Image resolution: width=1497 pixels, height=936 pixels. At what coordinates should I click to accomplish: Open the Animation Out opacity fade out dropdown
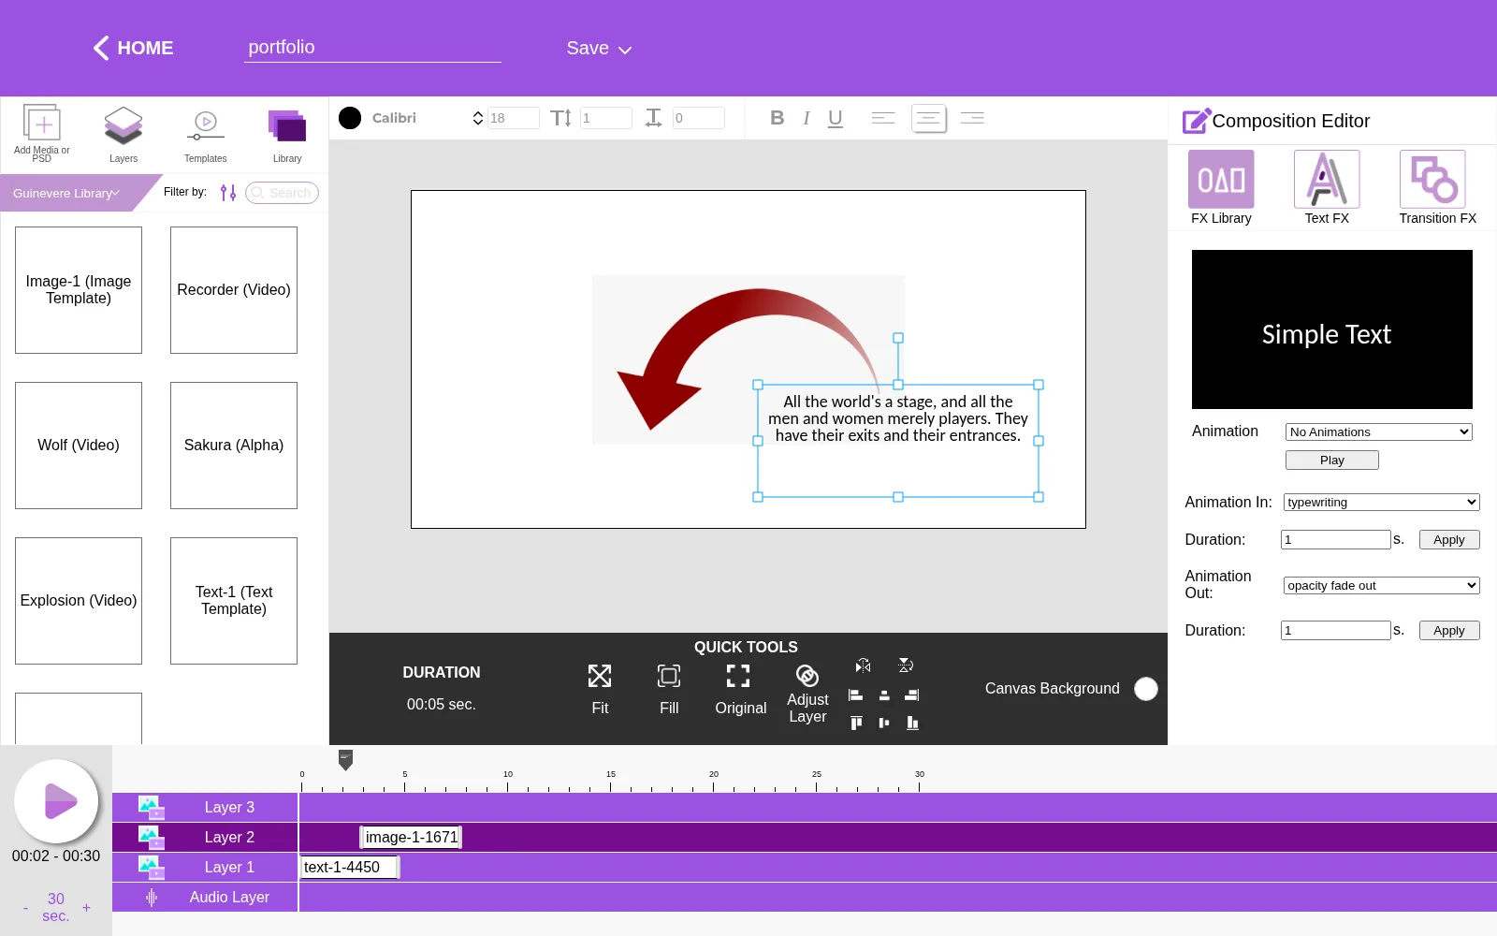[x=1381, y=586]
